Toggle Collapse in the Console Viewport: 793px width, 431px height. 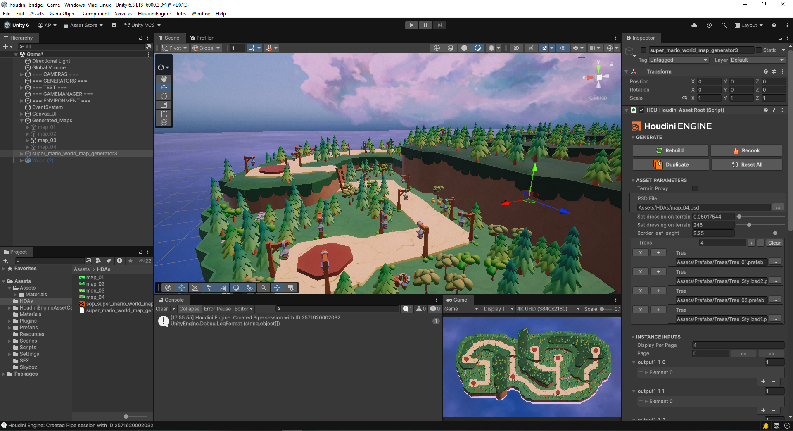coord(189,309)
